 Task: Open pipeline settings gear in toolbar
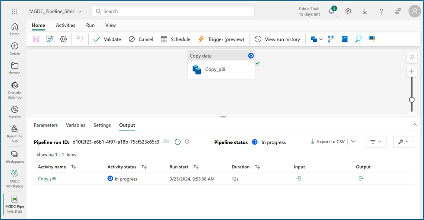click(63, 39)
